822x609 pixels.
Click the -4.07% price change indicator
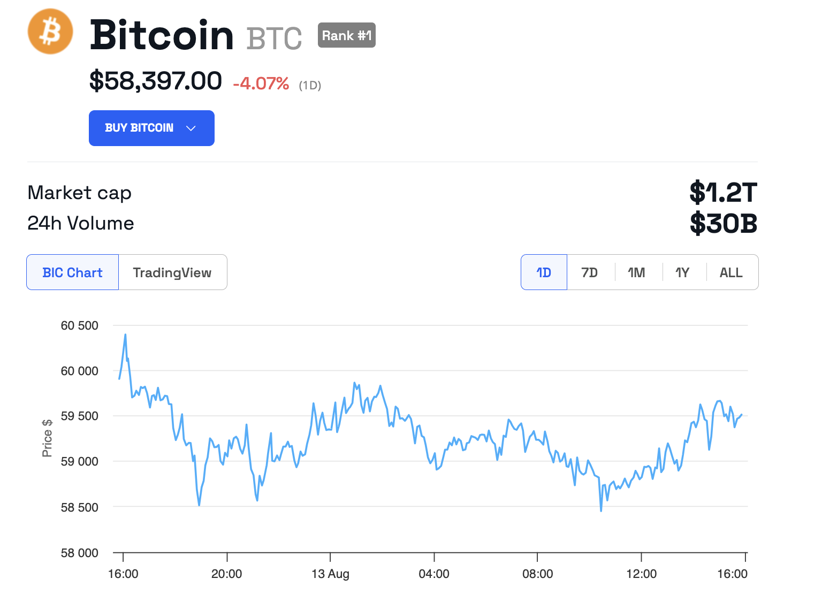(261, 83)
